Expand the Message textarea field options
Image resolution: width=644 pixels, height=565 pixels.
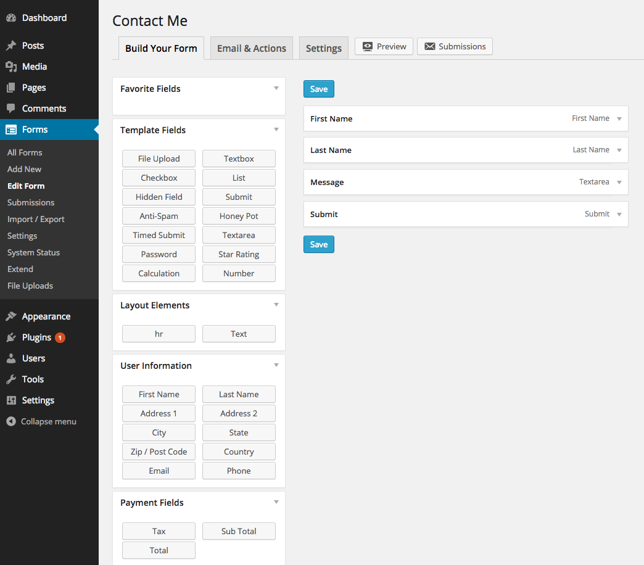click(x=619, y=182)
